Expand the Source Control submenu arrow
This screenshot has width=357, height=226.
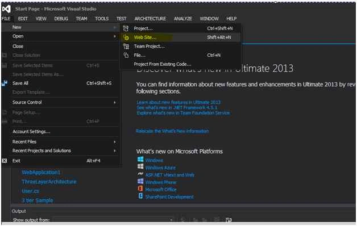pos(115,103)
